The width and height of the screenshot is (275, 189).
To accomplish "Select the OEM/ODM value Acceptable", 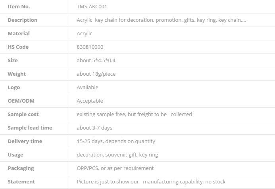I will tap(90, 101).
